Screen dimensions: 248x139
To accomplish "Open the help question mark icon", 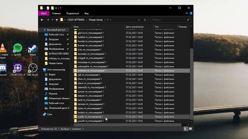I will point(191,14).
